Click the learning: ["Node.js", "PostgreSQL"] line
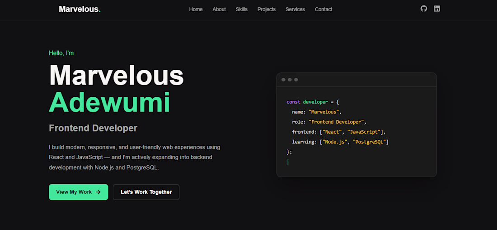497x230 pixels. pos(340,142)
